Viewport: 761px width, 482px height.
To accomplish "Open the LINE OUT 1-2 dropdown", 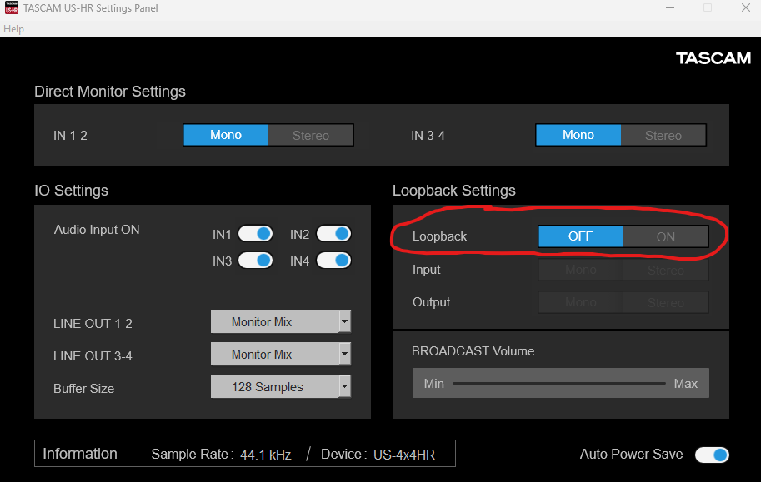I will click(x=281, y=321).
